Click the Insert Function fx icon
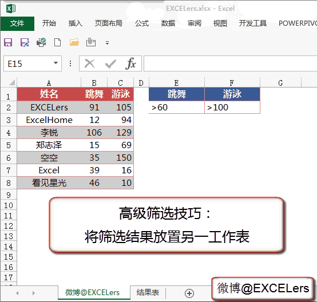The image size is (317, 302). pyautogui.click(x=130, y=63)
